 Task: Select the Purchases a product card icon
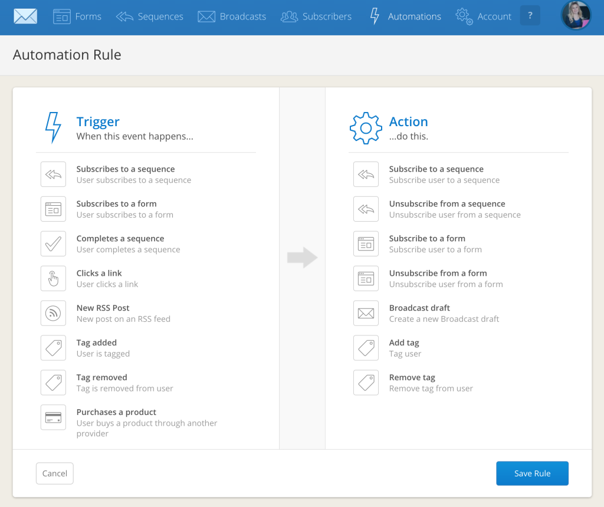pyautogui.click(x=53, y=417)
